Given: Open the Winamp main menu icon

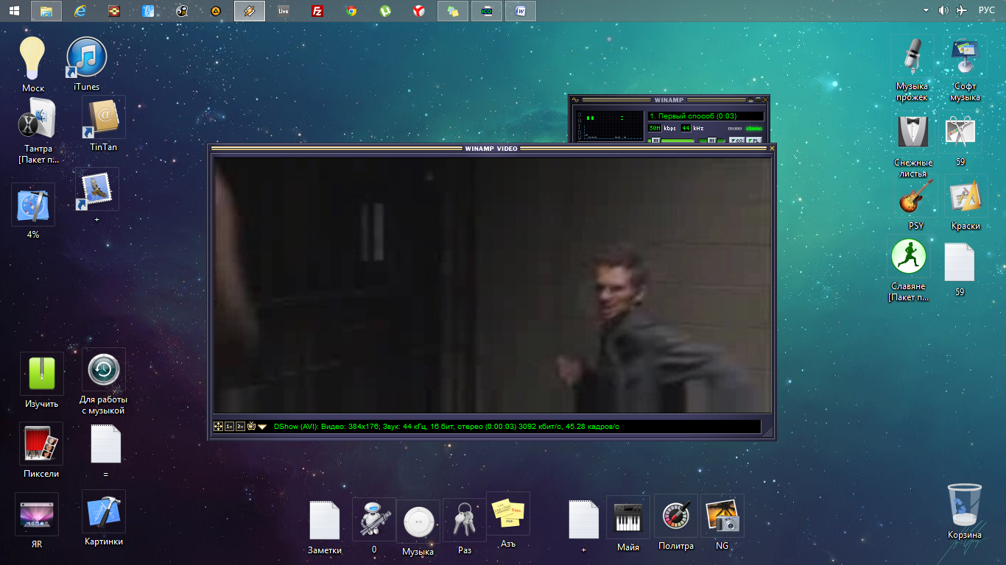Looking at the screenshot, I should point(577,100).
